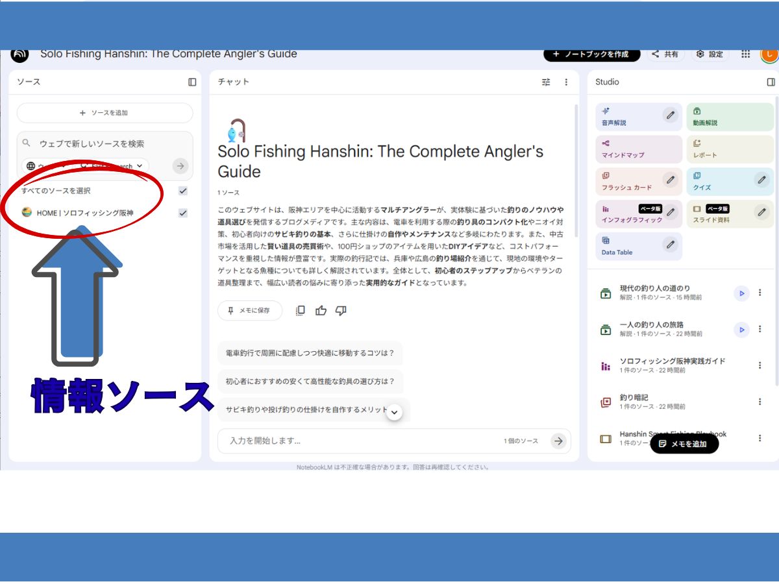This screenshot has height=584, width=779.
Task: Give a thumbs up to the summary
Action: [320, 311]
